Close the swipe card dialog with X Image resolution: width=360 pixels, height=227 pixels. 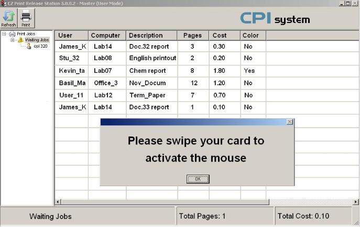290,122
